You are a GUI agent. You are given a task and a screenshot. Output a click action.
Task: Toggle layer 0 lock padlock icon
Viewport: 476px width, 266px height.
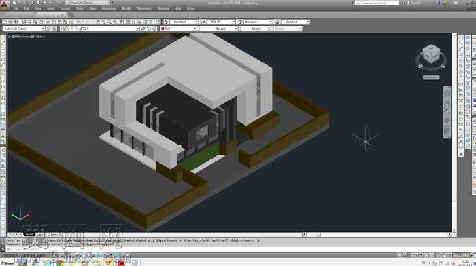pos(80,28)
